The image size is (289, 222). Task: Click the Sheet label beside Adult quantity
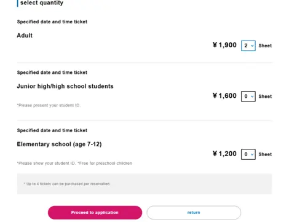[x=265, y=46]
